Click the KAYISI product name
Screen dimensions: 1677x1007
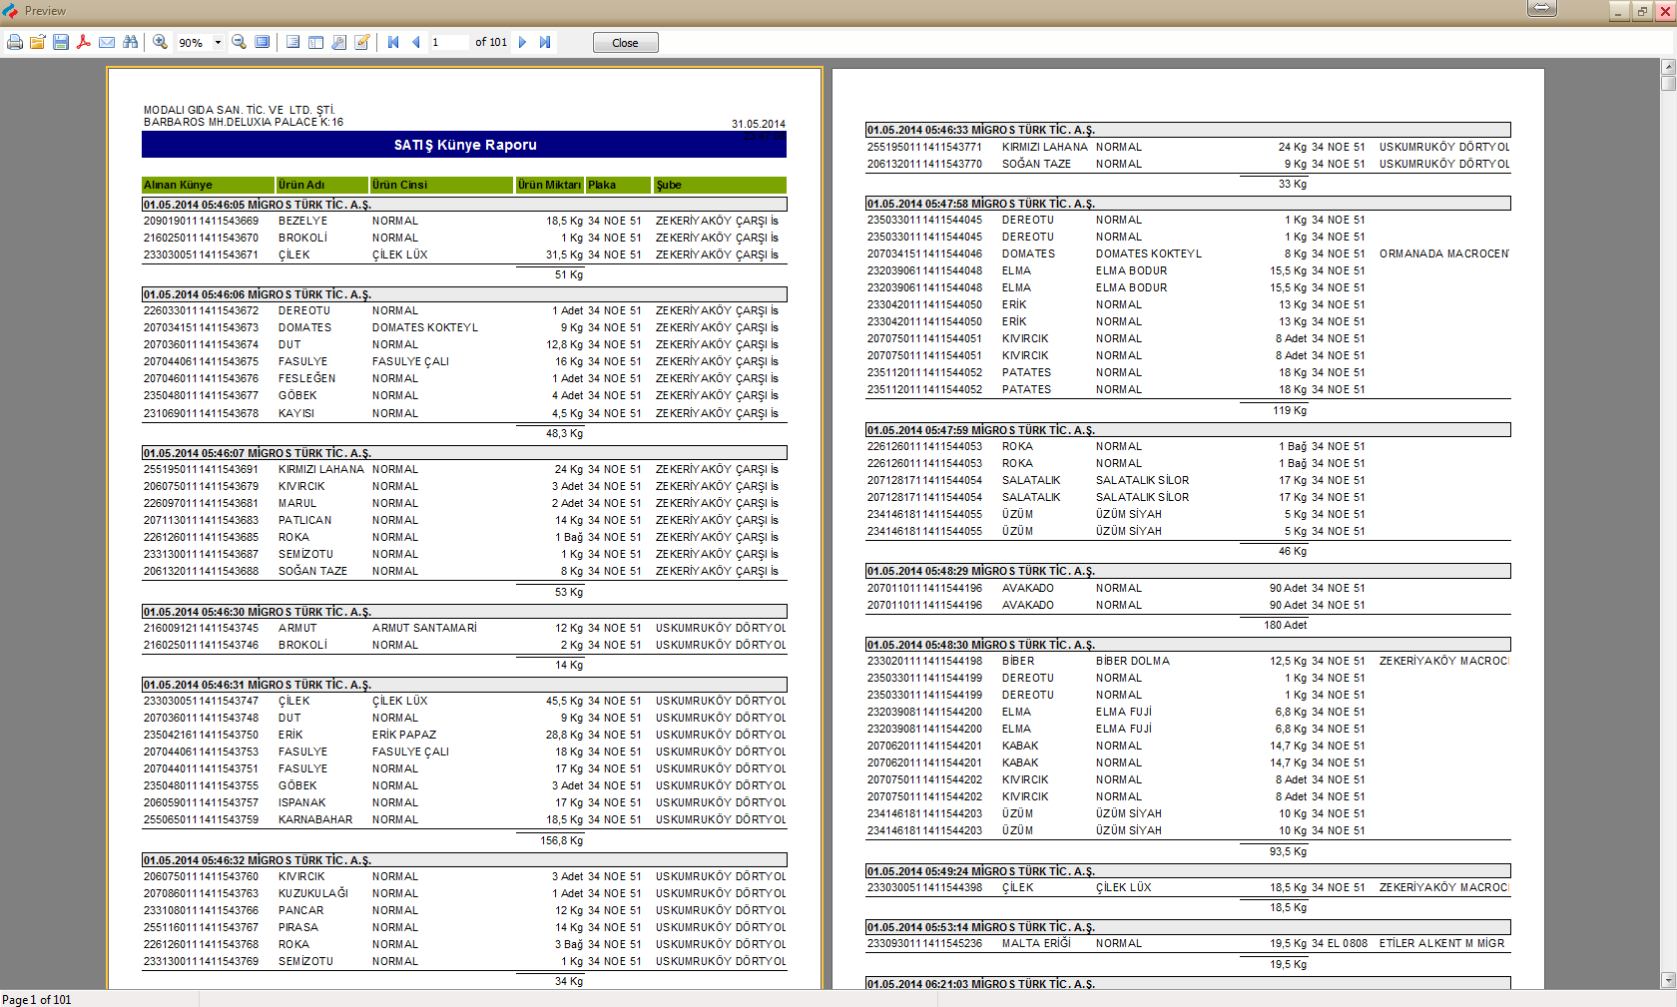[296, 413]
